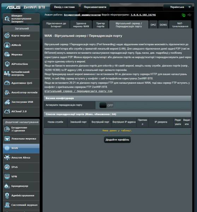The width and height of the screenshot is (197, 212).
Task: Click the IP джерела column header
Action: coord(161,122)
